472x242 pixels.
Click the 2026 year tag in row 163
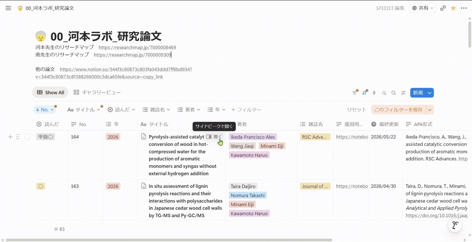point(113,186)
